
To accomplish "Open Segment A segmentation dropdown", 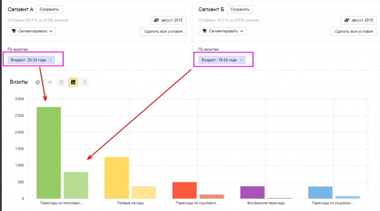I will point(32,31).
